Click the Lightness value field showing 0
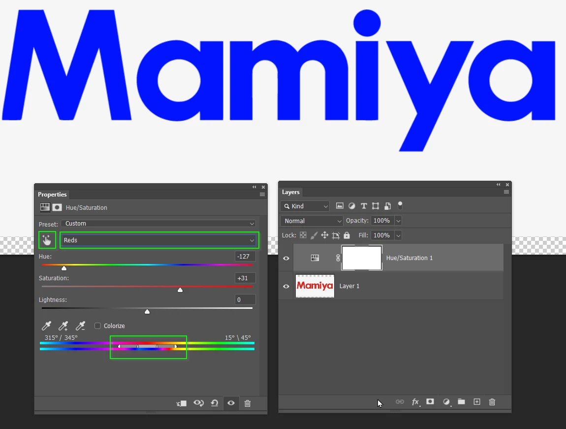The width and height of the screenshot is (566, 429). [245, 300]
